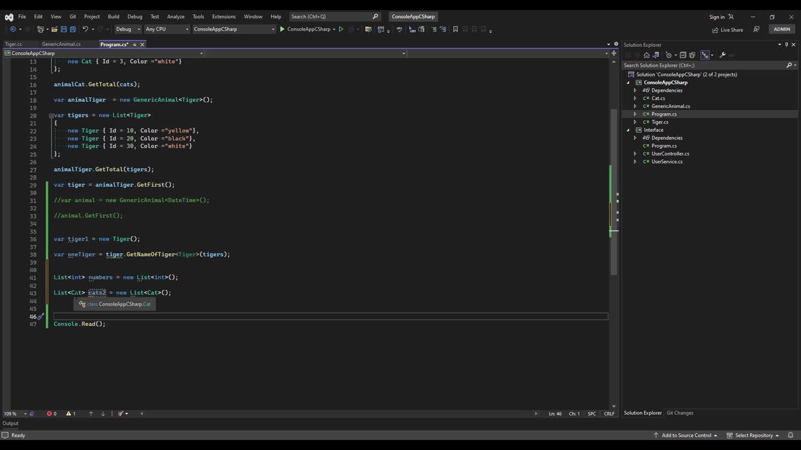
Task: Click the Undo arrow icon
Action: pos(85,29)
